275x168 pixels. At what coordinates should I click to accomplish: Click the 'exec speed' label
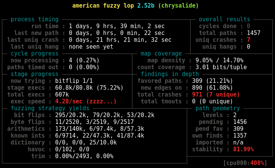tap(28, 101)
